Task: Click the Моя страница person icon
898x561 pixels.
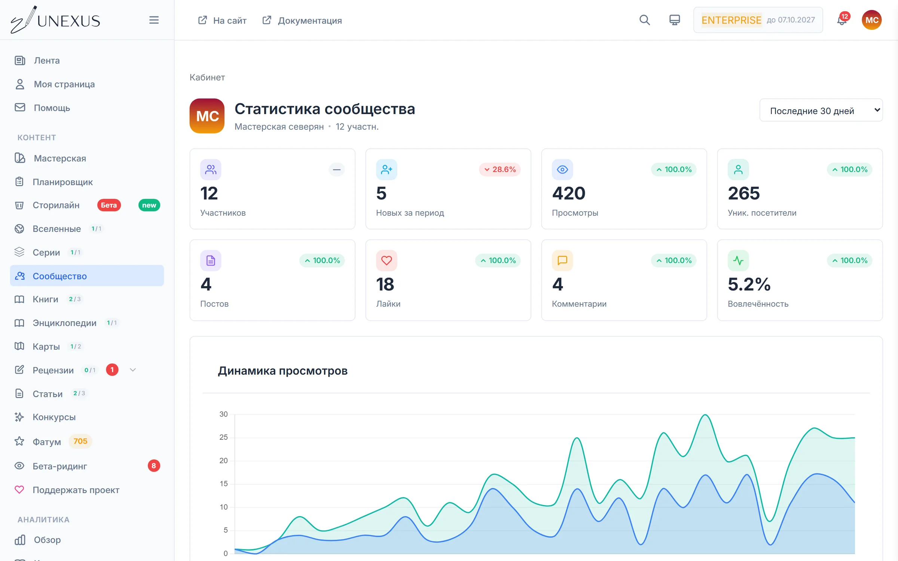Action: pos(20,84)
